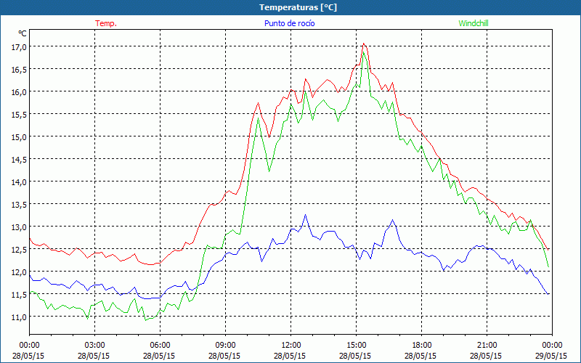This screenshot has width=581, height=363.
Task: Click the 16,0 y-axis value
Action: click(x=19, y=92)
